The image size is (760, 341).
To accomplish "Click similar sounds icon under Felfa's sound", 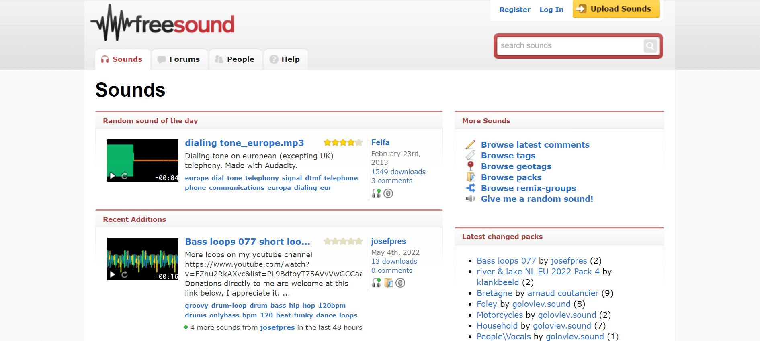I will [376, 193].
